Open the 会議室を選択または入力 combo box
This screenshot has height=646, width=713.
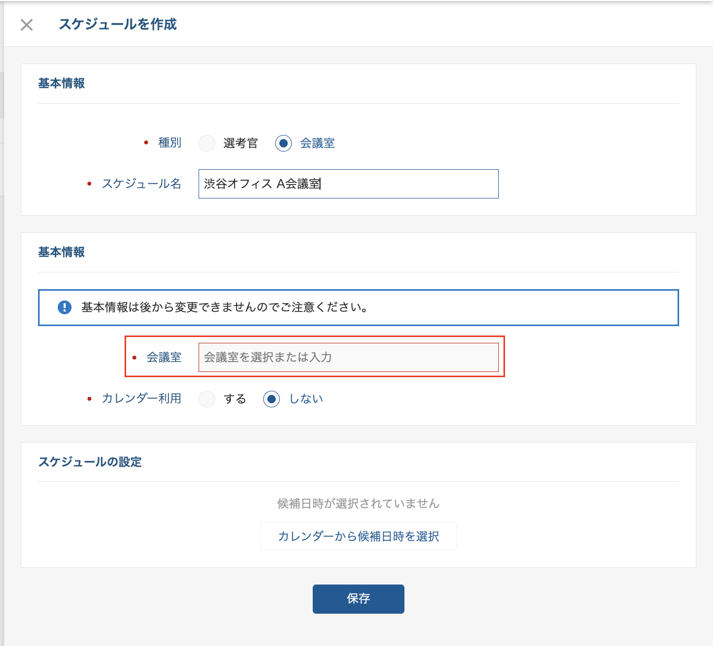[348, 357]
